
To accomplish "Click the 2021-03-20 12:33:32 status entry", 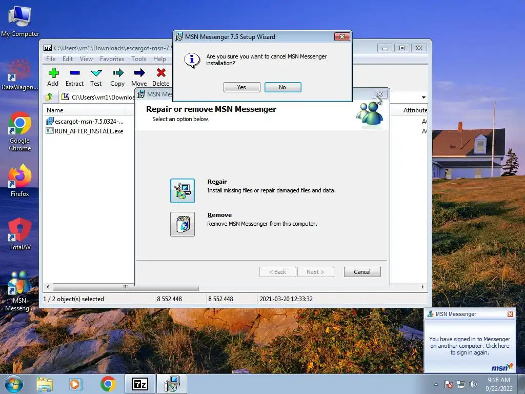I will tap(286, 299).
